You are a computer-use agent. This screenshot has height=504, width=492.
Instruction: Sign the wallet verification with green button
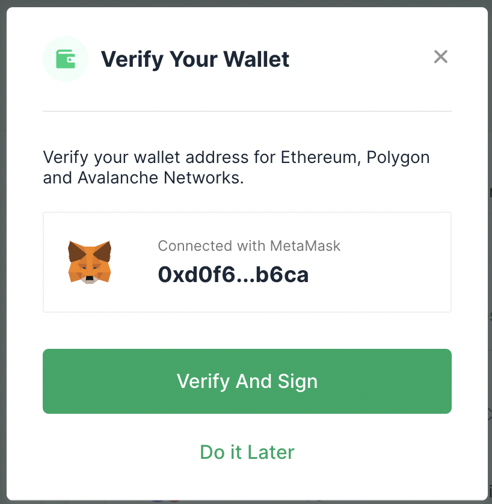[x=247, y=381]
